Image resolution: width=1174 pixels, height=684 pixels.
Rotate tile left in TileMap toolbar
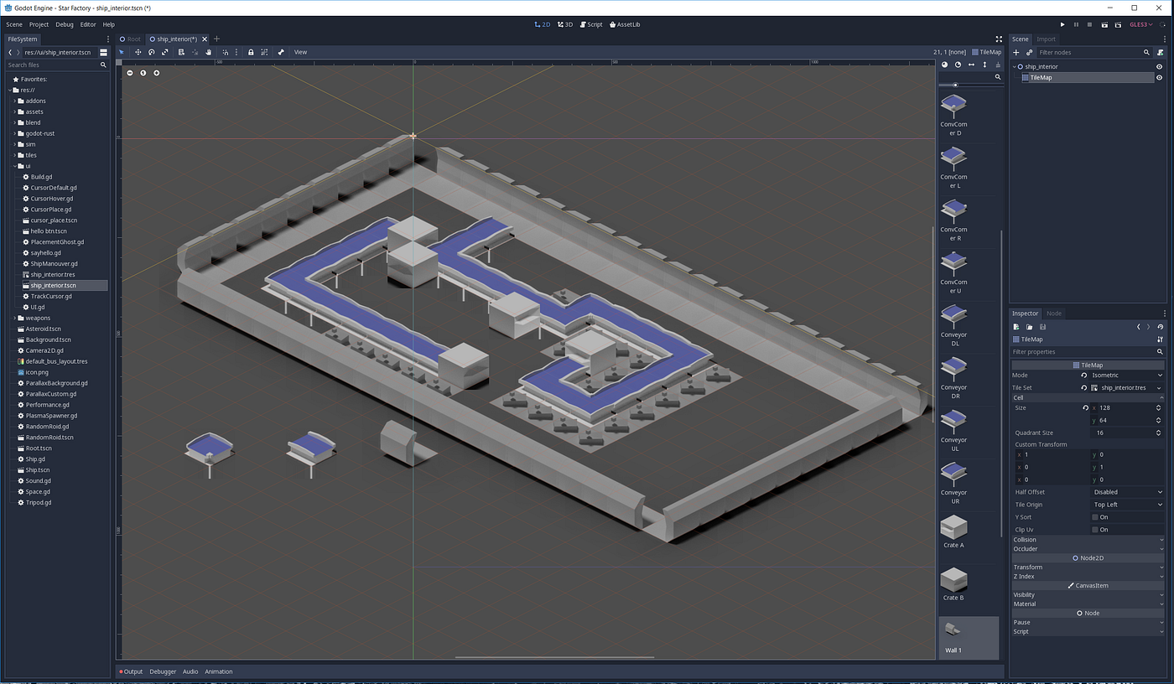[x=945, y=65]
